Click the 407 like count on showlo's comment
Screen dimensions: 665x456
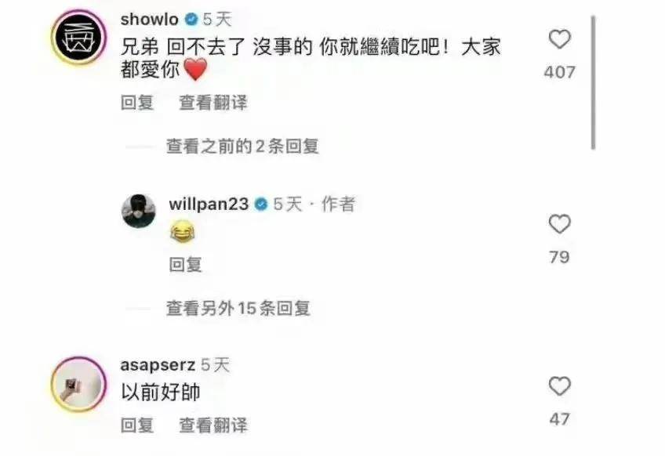tap(559, 72)
